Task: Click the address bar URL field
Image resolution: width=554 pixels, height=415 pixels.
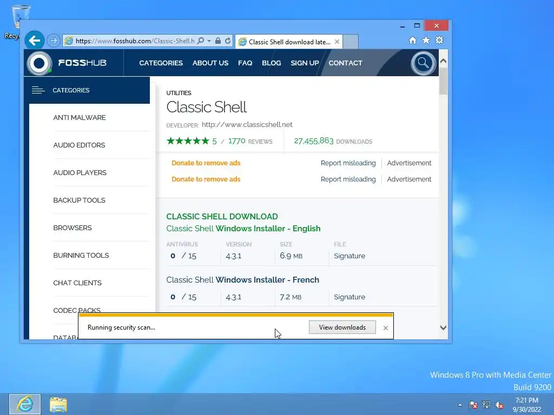Action: (135, 41)
